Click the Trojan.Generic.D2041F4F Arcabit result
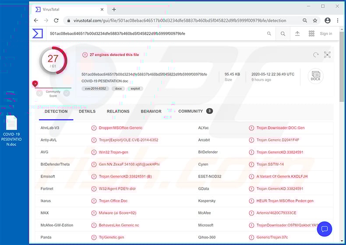The width and height of the screenshot is (346, 245). click(x=278, y=140)
